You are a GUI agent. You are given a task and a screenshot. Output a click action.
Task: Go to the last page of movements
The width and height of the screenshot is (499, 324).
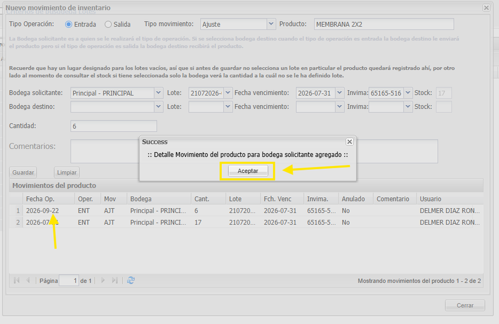click(114, 281)
